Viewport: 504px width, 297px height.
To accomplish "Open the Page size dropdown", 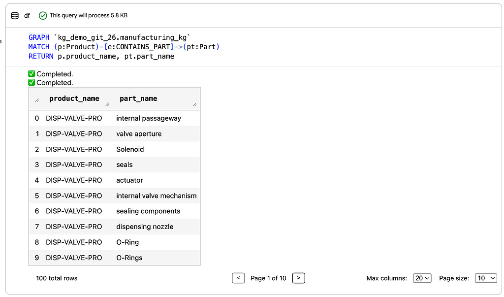I will pyautogui.click(x=486, y=278).
